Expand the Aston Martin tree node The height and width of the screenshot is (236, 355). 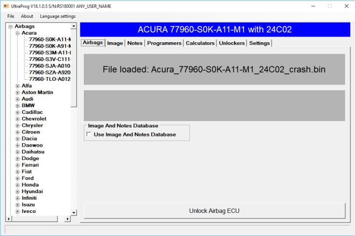(x=17, y=92)
